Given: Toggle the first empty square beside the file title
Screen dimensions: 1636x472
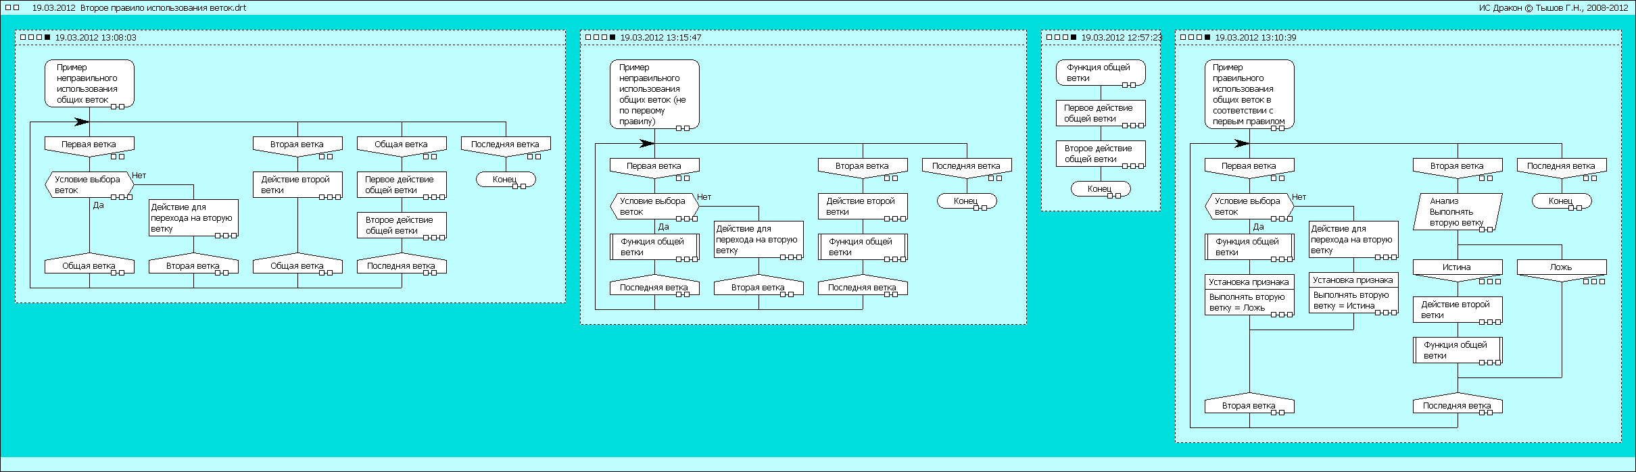Looking at the screenshot, I should coord(7,7).
